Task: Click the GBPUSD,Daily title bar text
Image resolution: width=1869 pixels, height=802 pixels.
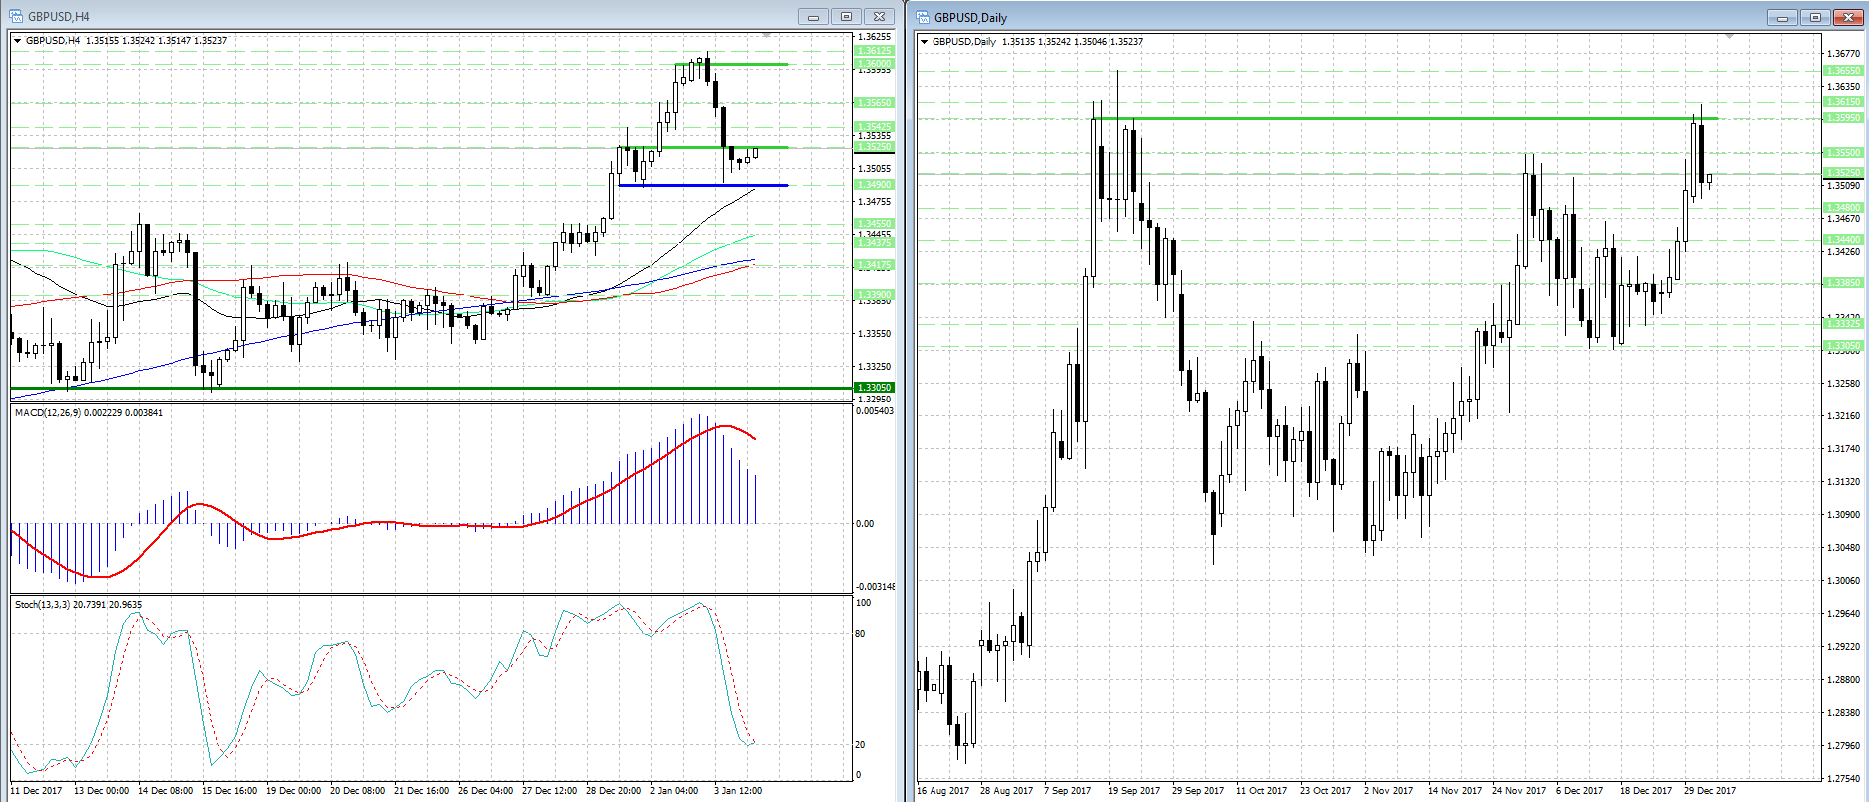Action: [x=970, y=18]
